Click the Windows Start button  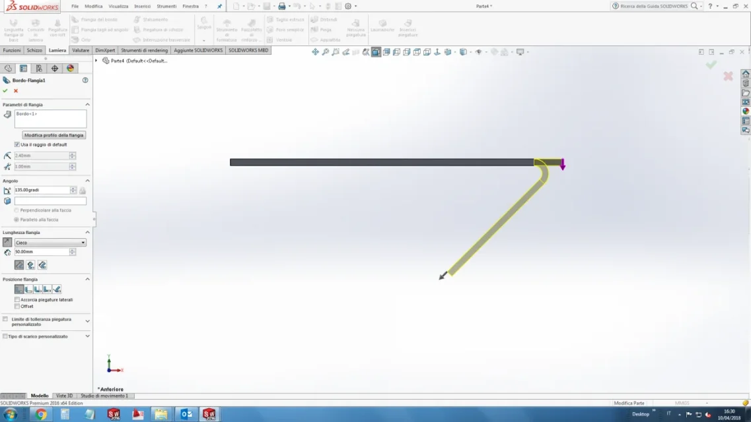pyautogui.click(x=10, y=414)
